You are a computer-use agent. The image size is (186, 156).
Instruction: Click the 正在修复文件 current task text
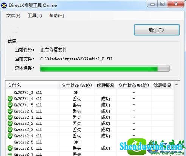coord(54,50)
